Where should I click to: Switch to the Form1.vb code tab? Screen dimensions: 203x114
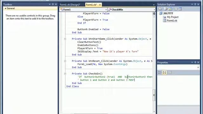(91, 5)
